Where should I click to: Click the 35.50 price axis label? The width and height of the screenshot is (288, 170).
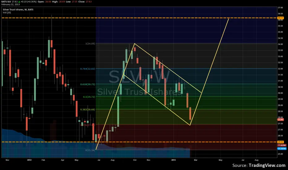pyautogui.click(x=280, y=26)
